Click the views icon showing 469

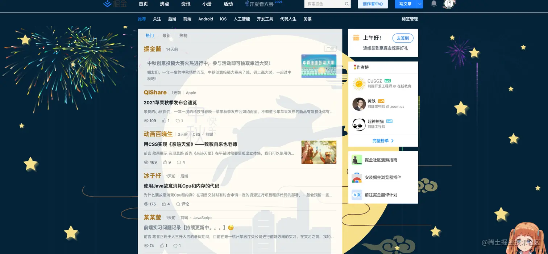[146, 162]
